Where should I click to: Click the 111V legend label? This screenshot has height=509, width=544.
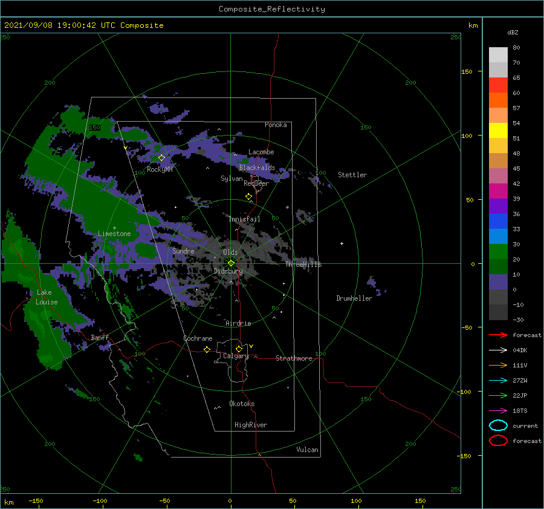tap(520, 365)
